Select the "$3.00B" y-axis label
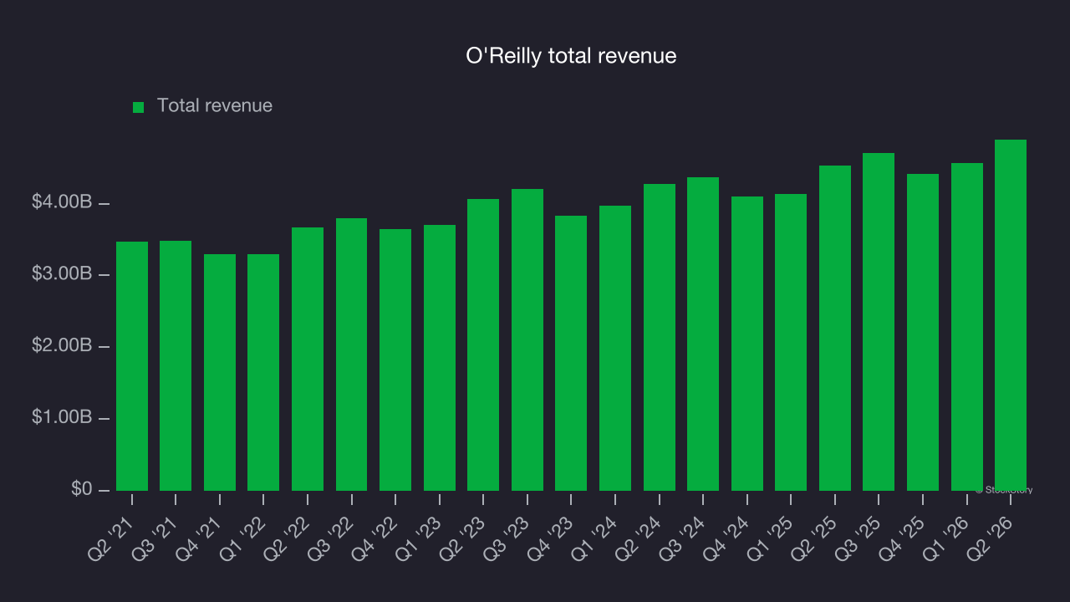Screen dimensions: 1070x602 coord(61,275)
